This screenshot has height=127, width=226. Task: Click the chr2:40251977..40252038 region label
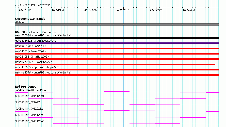click(33, 6)
